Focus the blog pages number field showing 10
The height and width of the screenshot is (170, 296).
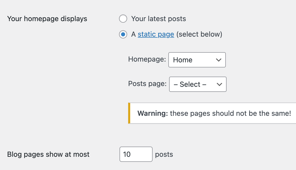(x=136, y=154)
